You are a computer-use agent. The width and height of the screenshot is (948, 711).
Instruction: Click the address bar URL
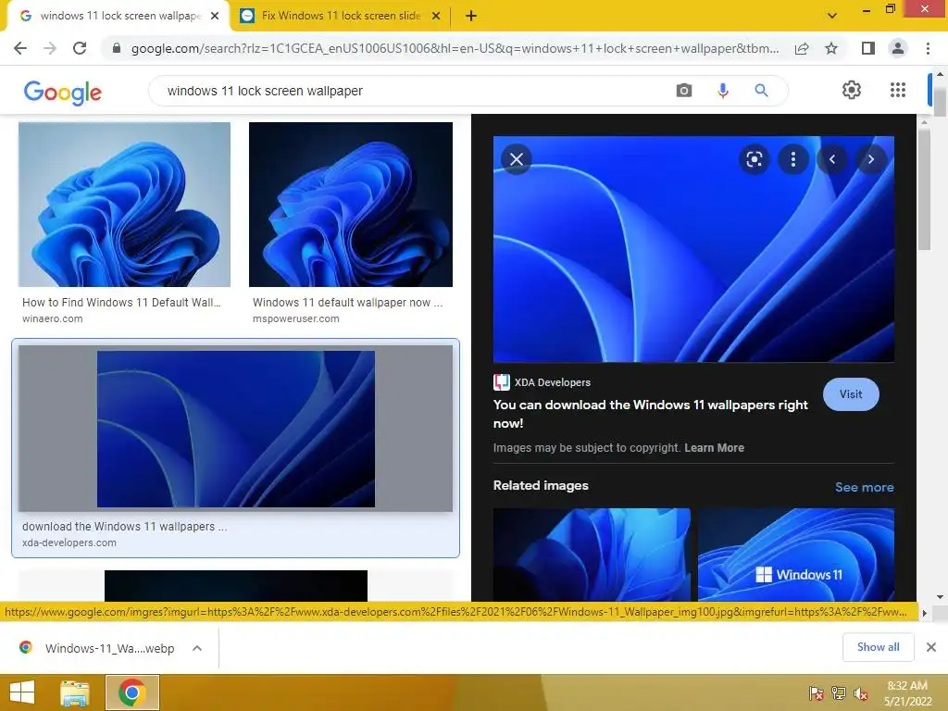(455, 48)
